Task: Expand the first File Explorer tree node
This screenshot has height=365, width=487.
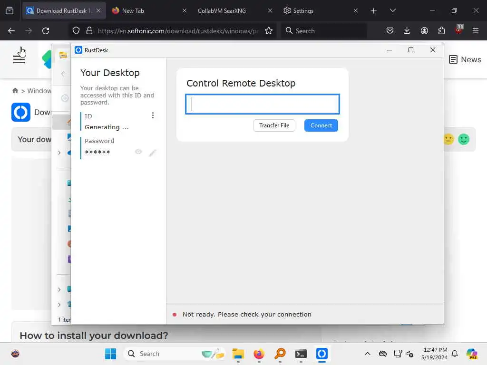Action: click(x=59, y=153)
